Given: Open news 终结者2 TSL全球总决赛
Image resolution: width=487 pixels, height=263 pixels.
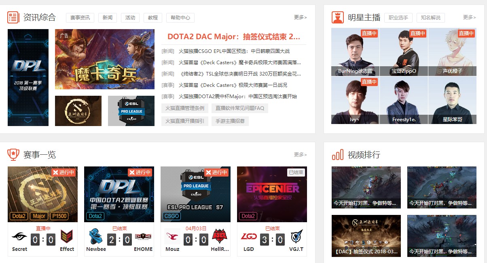Looking at the screenshot, I should [240, 74].
